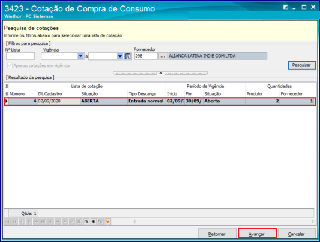Click the Início cell showing 02/09/
320x242 pixels.
pos(175,101)
